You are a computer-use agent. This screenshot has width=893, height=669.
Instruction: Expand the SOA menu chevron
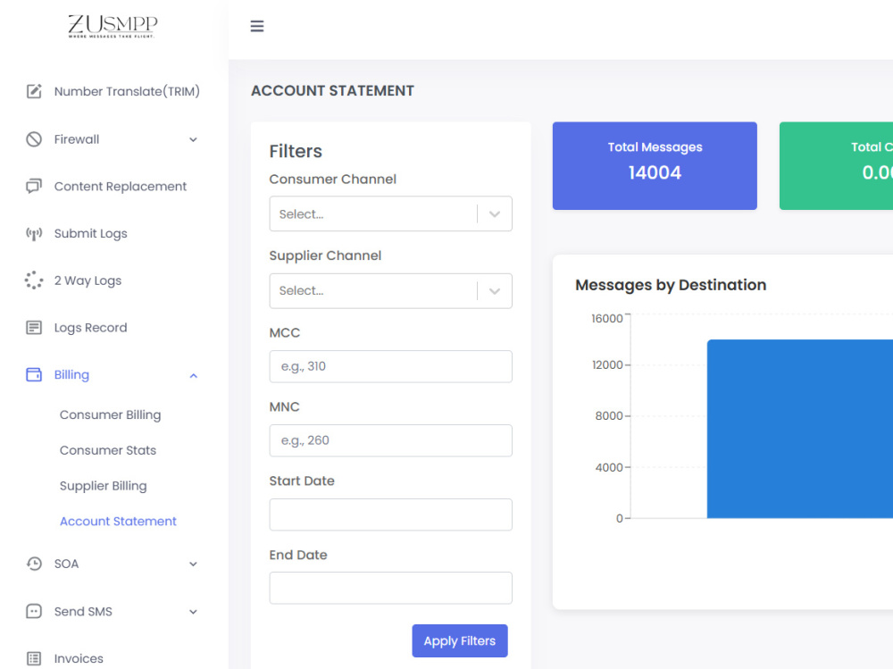[194, 564]
